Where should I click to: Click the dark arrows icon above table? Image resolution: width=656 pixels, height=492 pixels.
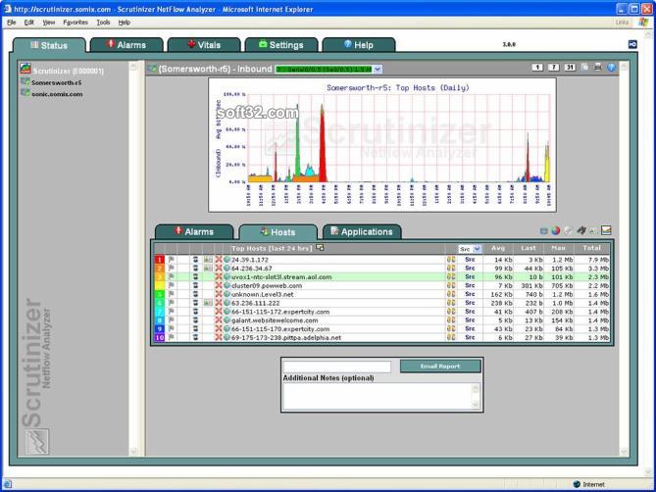[581, 230]
